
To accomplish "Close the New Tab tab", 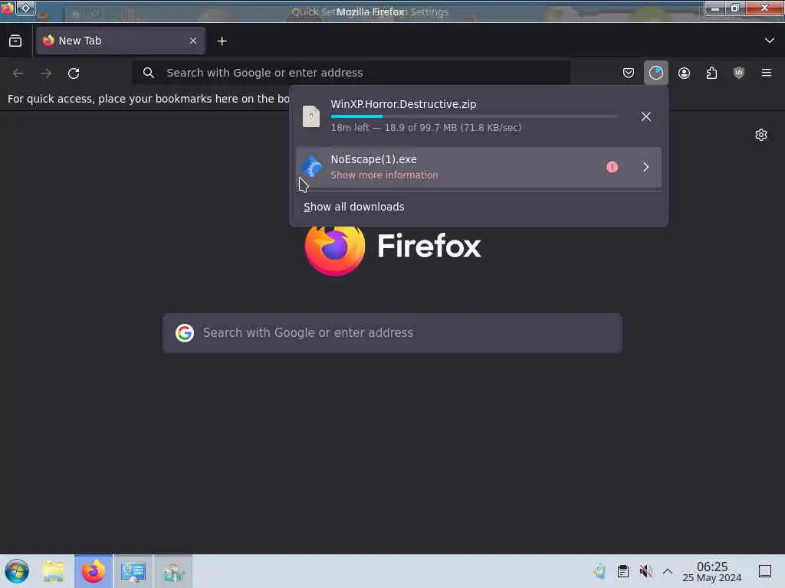I will click(x=193, y=41).
